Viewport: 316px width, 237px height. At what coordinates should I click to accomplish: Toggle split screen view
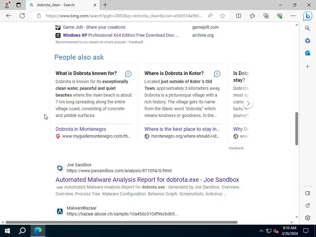(x=239, y=16)
